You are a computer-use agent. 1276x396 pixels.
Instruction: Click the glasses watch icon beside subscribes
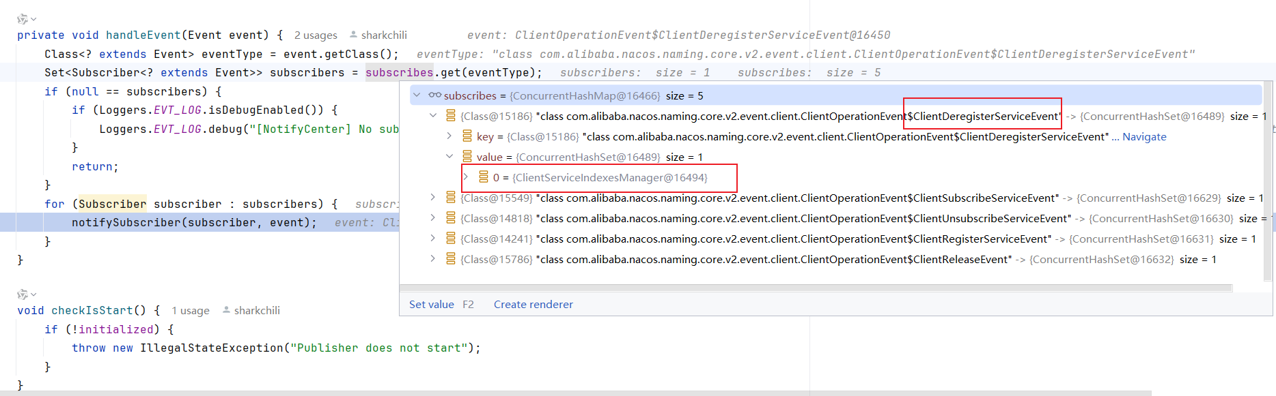(x=434, y=95)
